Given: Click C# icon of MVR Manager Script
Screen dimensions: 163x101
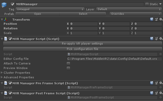Looking at the screenshot, I should pyautogui.click(x=6, y=39).
